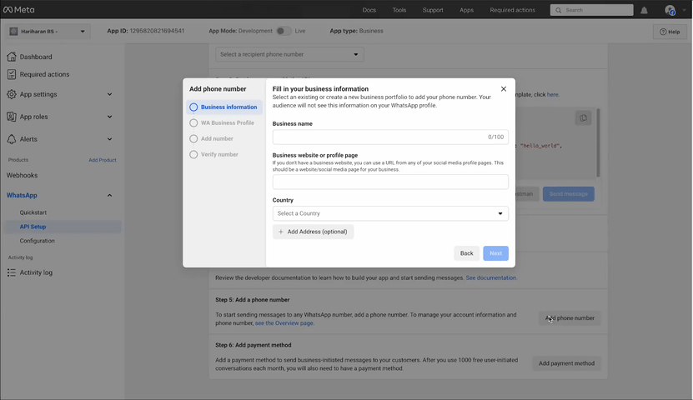The height and width of the screenshot is (400, 693).
Task: Open Configuration under WhatsApp
Action: pos(38,241)
